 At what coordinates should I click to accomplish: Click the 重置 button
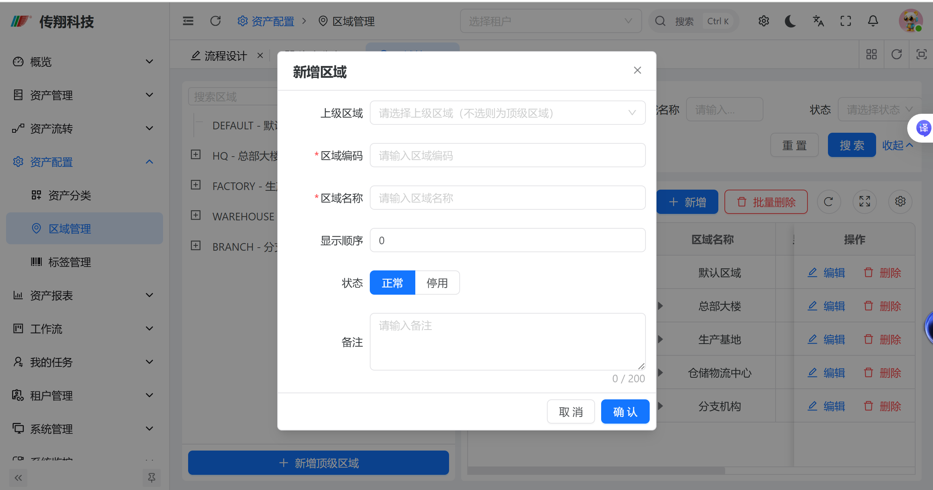(795, 145)
